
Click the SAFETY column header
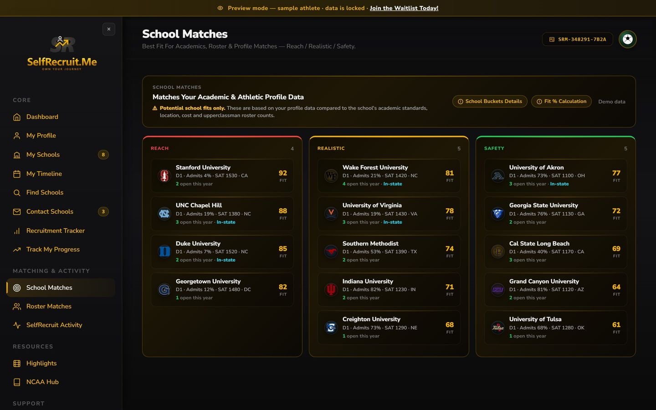[494, 149]
